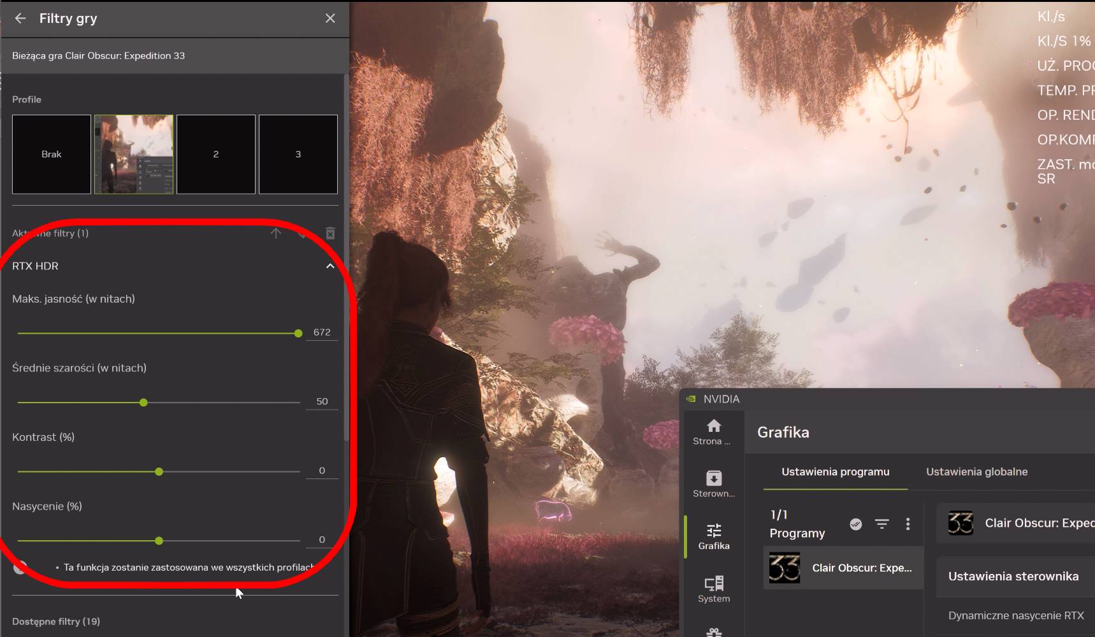Expand the Dostępne filtry list
This screenshot has height=637, width=1095.
click(56, 621)
